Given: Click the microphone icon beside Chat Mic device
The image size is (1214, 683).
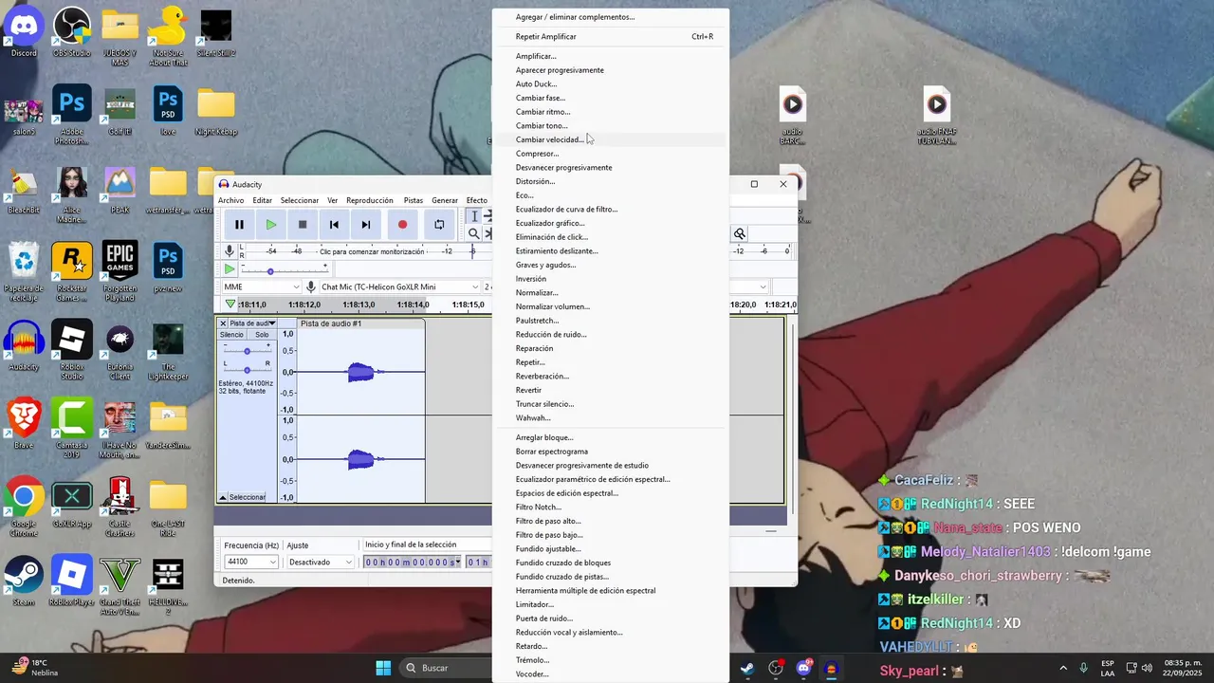Looking at the screenshot, I should pyautogui.click(x=311, y=286).
